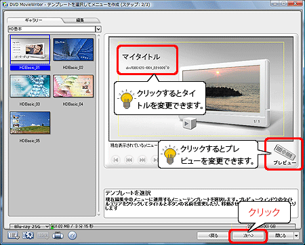
Task: Pick the HDBasic_05 template thumbnail
Action: click(x=30, y=122)
